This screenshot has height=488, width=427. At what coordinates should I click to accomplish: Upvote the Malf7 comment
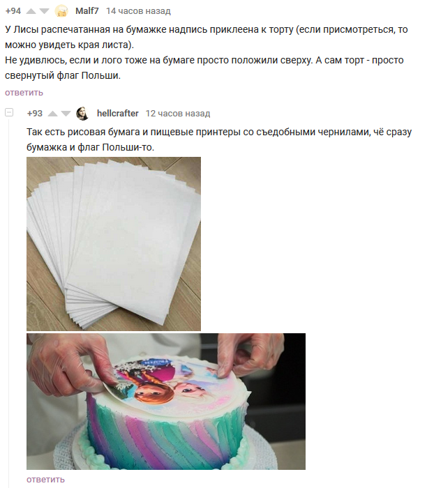[x=31, y=11]
